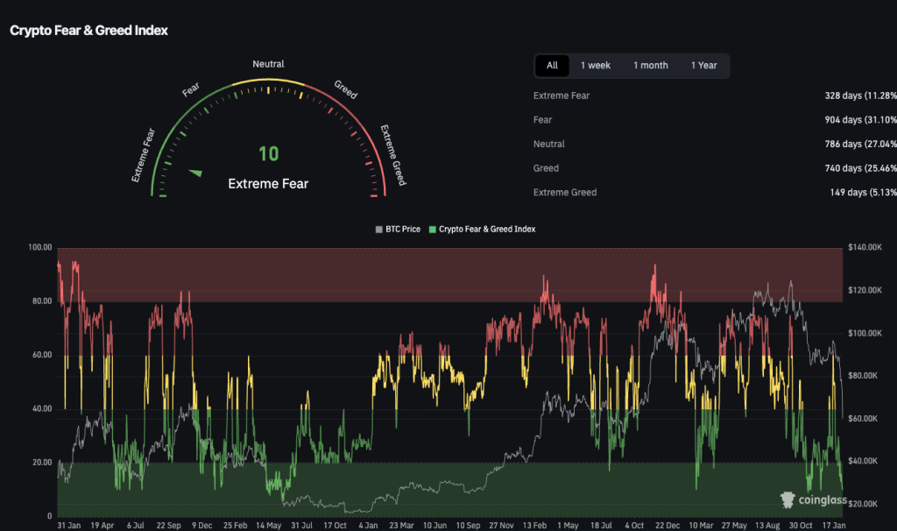This screenshot has height=531, width=897.
Task: Select the All time range tab
Action: [552, 66]
